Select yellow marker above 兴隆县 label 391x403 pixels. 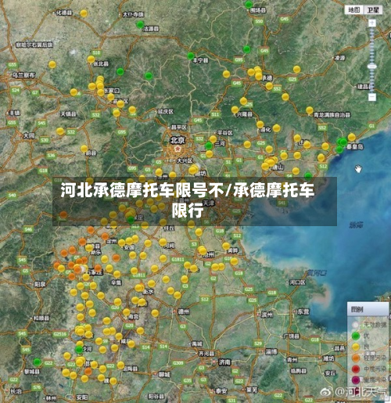pyautogui.click(x=235, y=110)
